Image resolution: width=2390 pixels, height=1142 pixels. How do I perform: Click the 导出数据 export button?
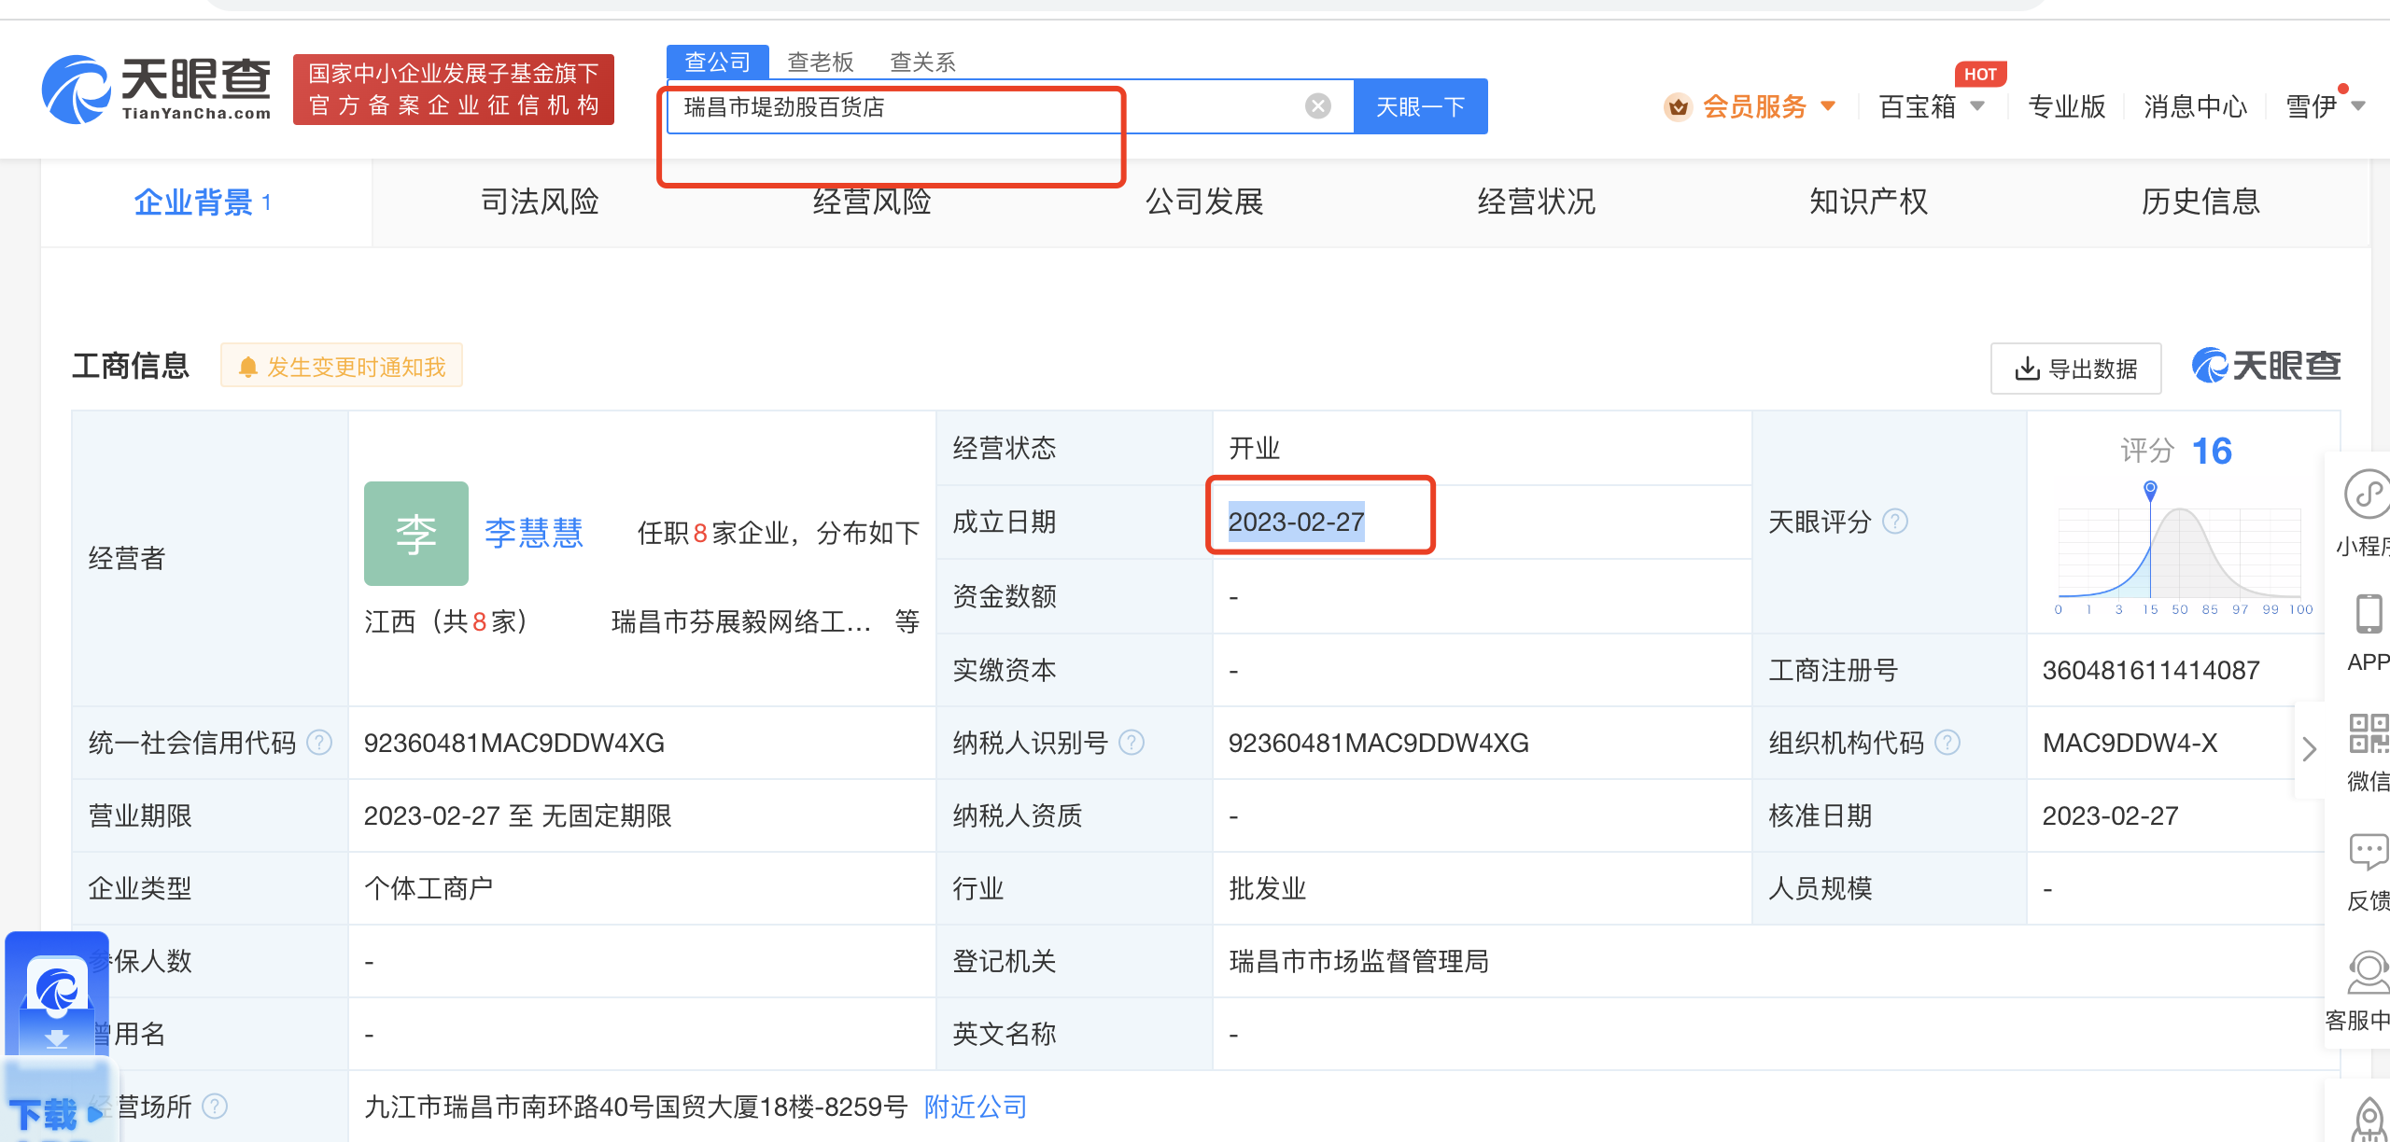click(x=2075, y=369)
